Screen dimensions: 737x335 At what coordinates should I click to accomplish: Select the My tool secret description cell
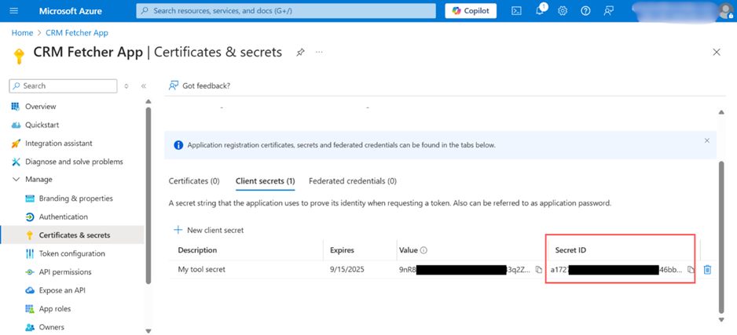[202, 269]
